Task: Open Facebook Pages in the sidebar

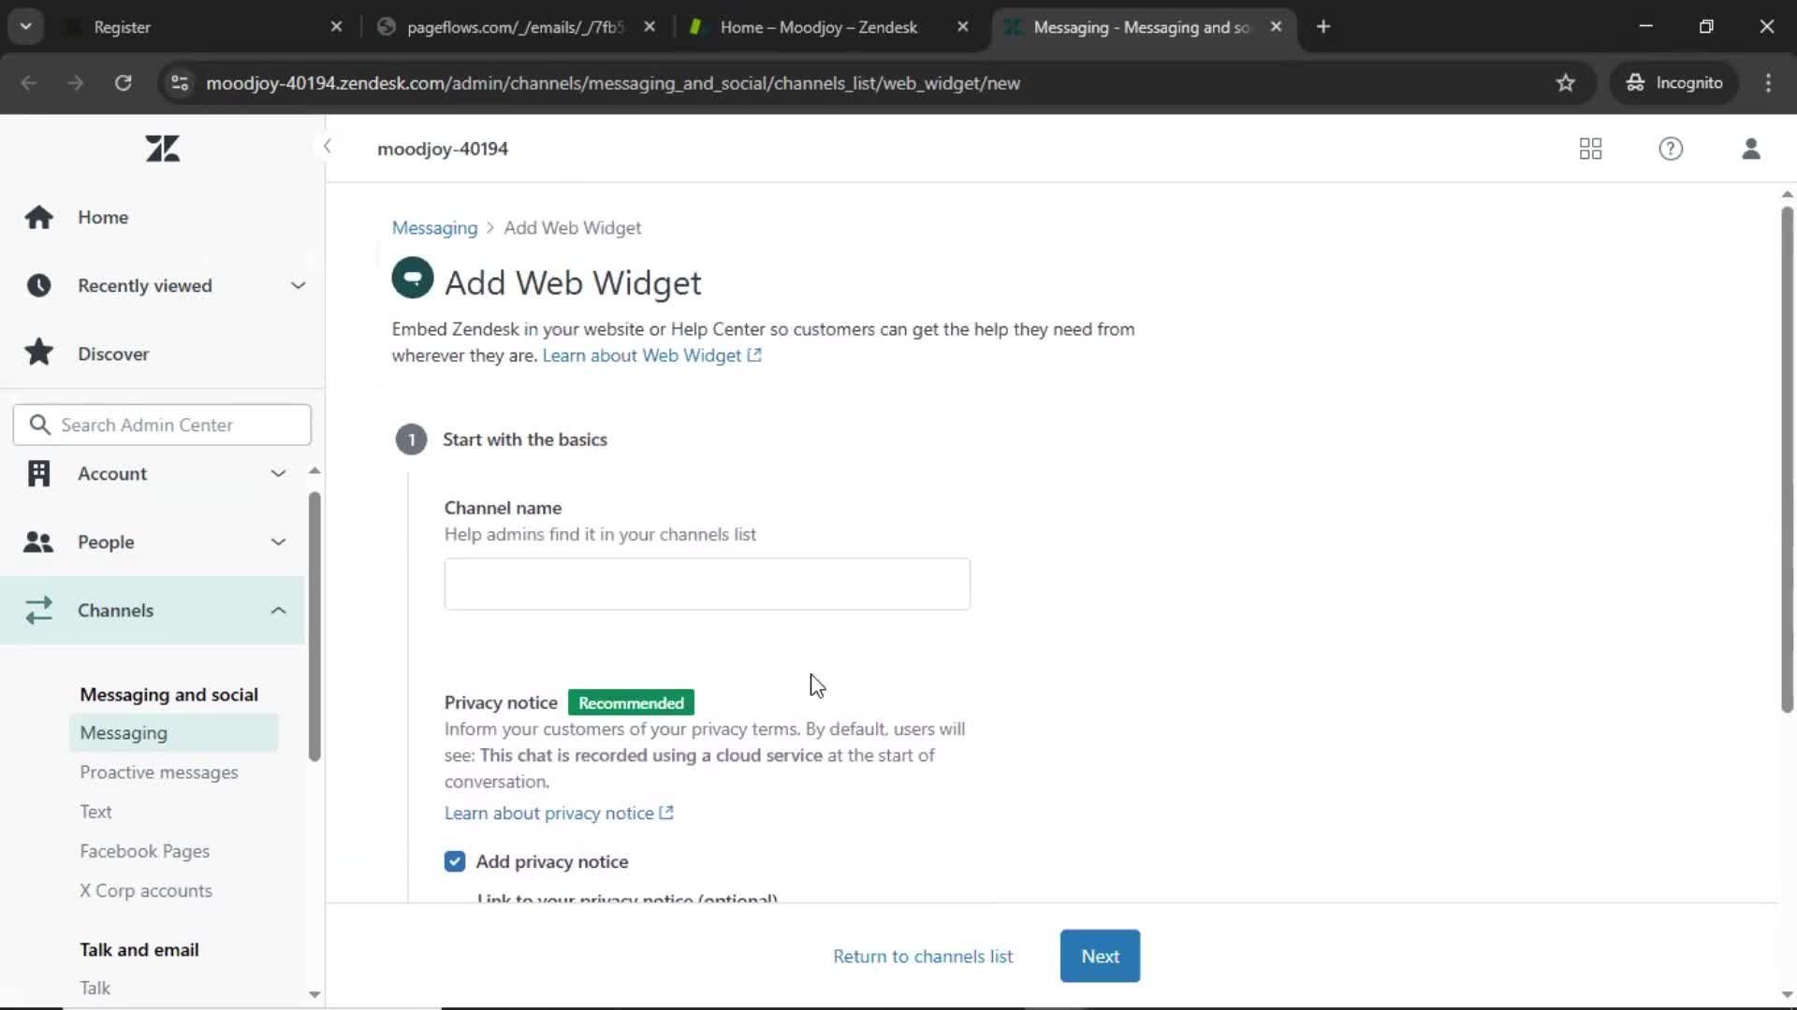Action: [144, 851]
